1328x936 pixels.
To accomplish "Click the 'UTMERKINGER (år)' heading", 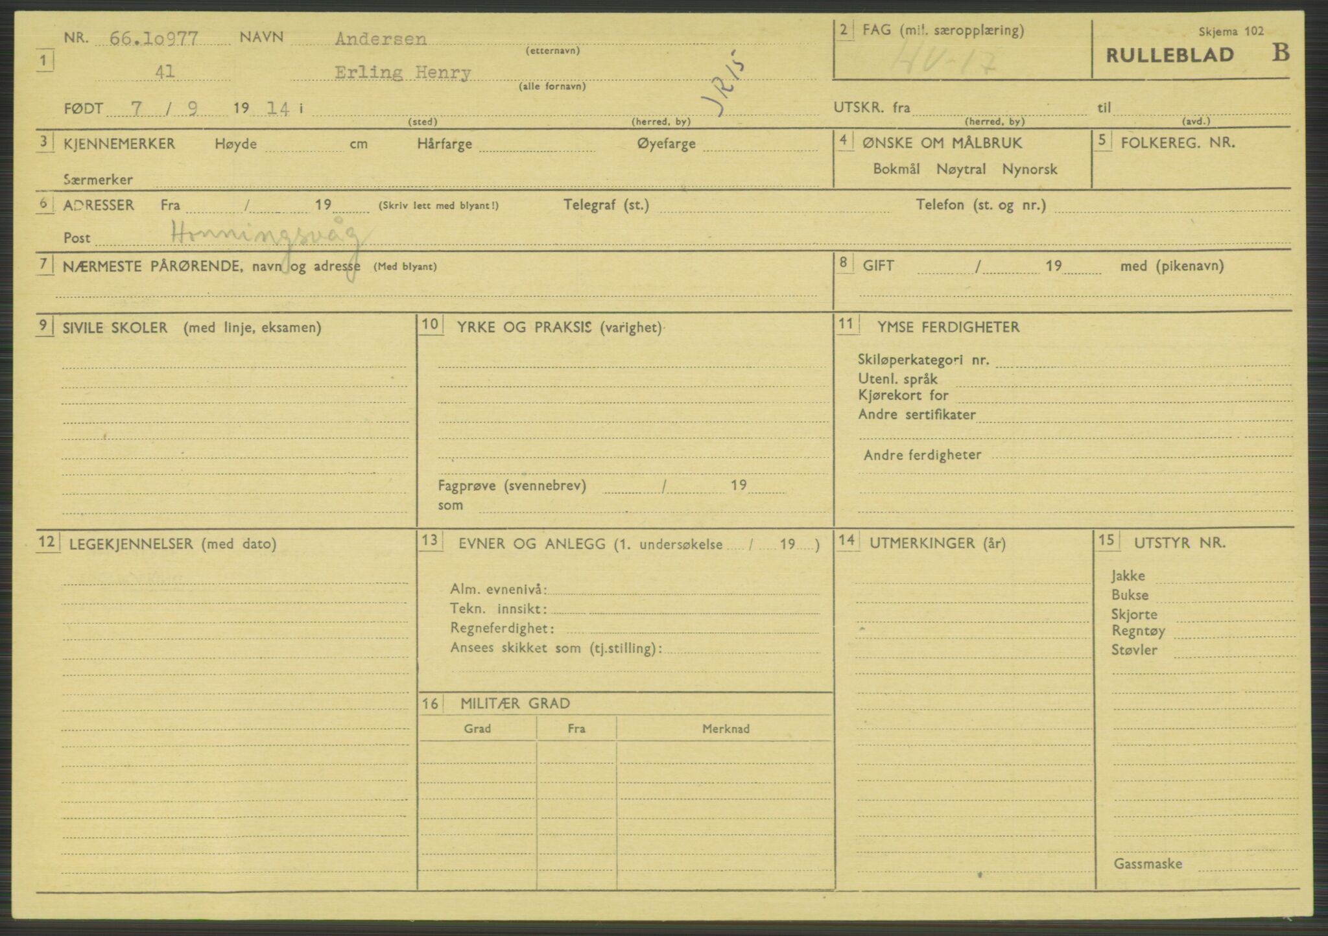I will (938, 543).
